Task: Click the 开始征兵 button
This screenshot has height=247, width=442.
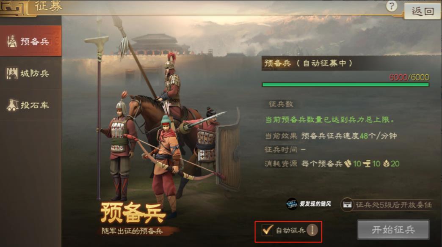Action: 393,230
